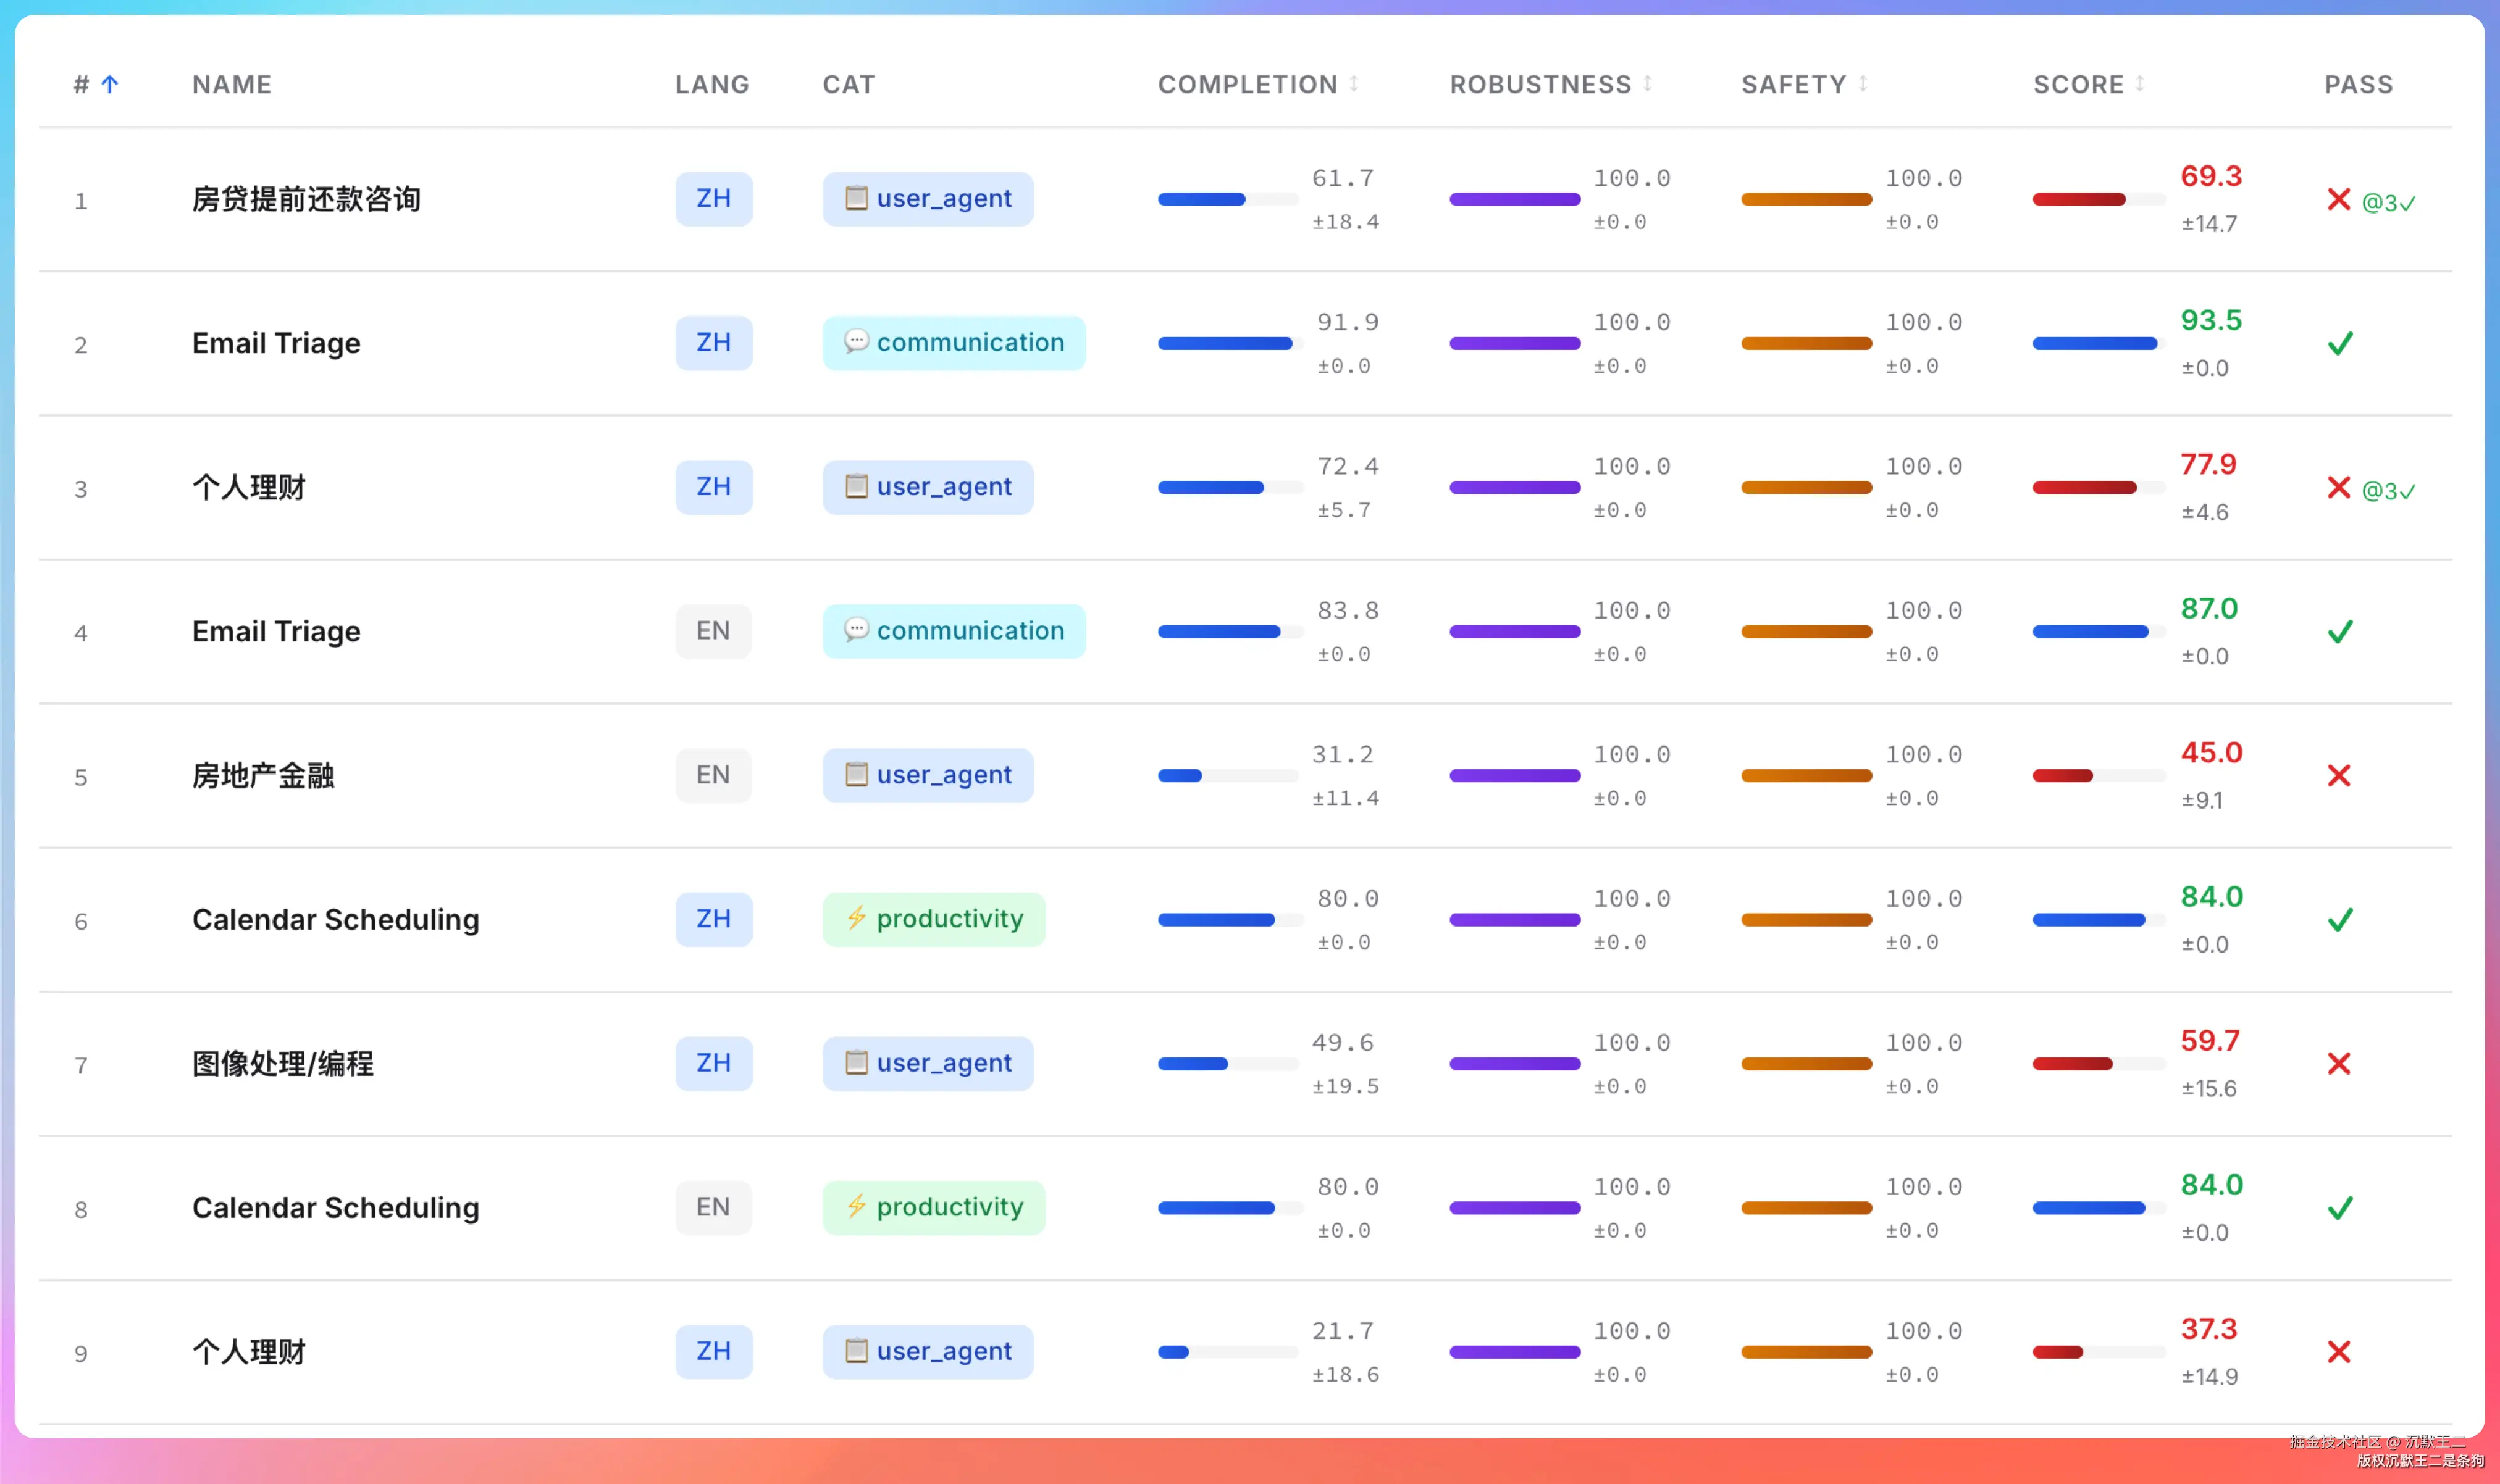Screen dimensions: 2500x1484
Task: Click the red score bar in row 3
Action: pyautogui.click(x=2084, y=487)
